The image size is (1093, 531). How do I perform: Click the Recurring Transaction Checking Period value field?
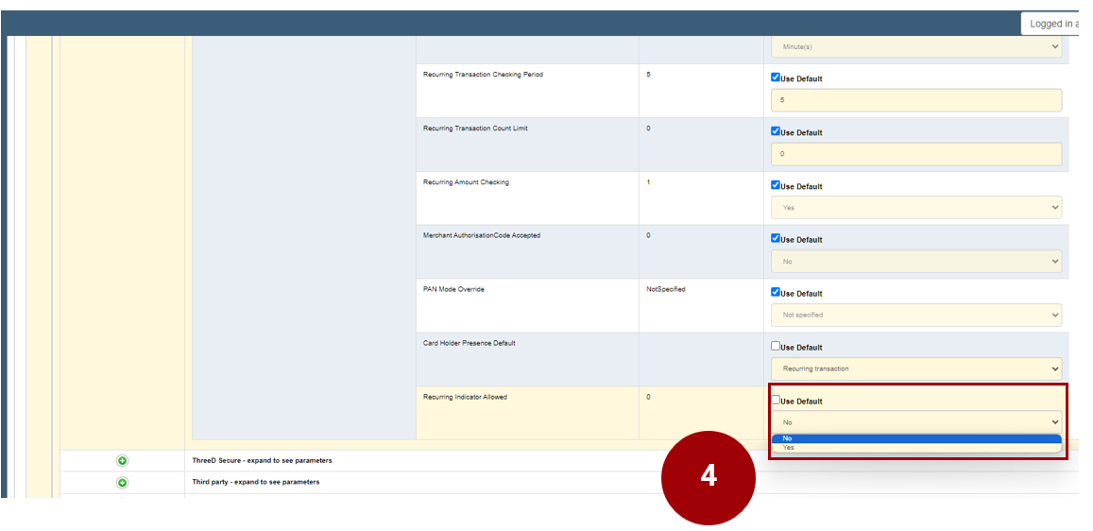(915, 99)
